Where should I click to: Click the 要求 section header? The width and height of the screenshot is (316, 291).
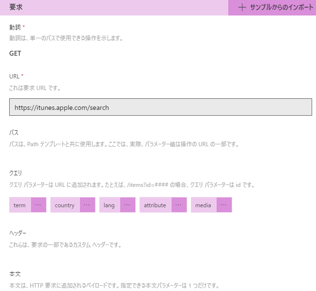16,7
